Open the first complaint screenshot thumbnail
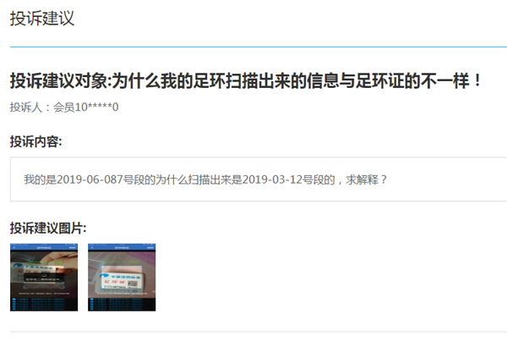 (x=44, y=278)
